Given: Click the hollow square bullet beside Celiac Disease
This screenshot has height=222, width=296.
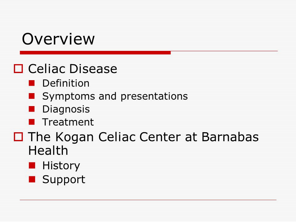Looking at the screenshot, I should pyautogui.click(x=18, y=68).
